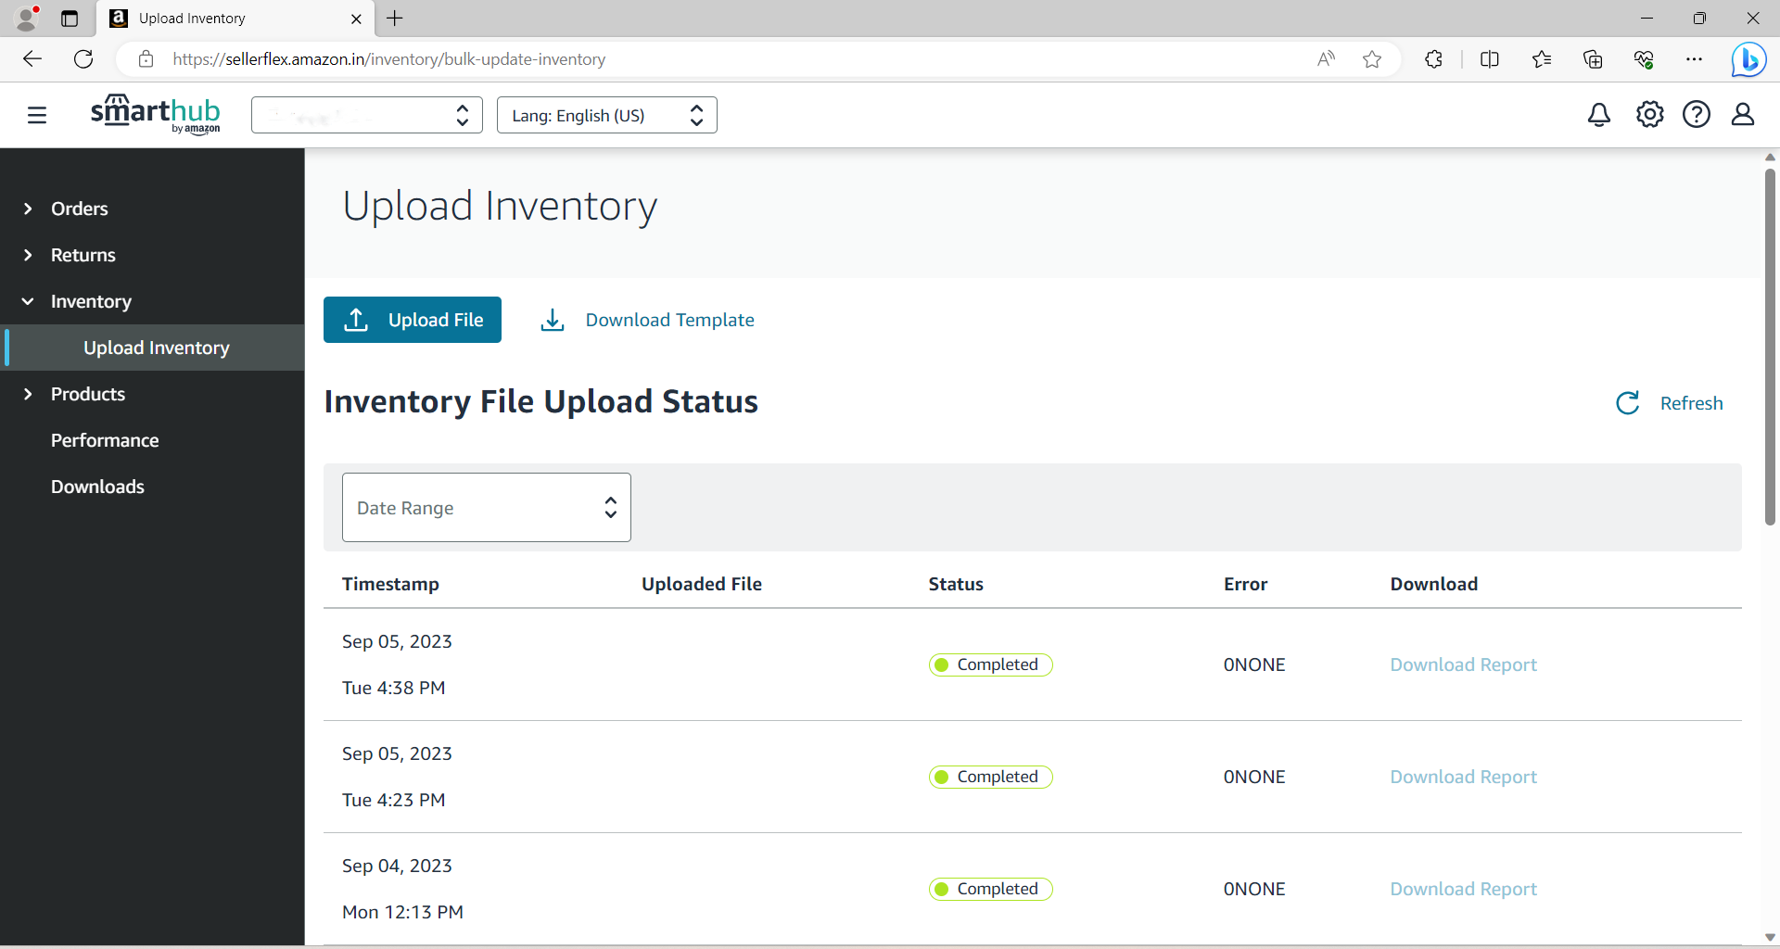Open the help question mark icon

pos(1697,115)
